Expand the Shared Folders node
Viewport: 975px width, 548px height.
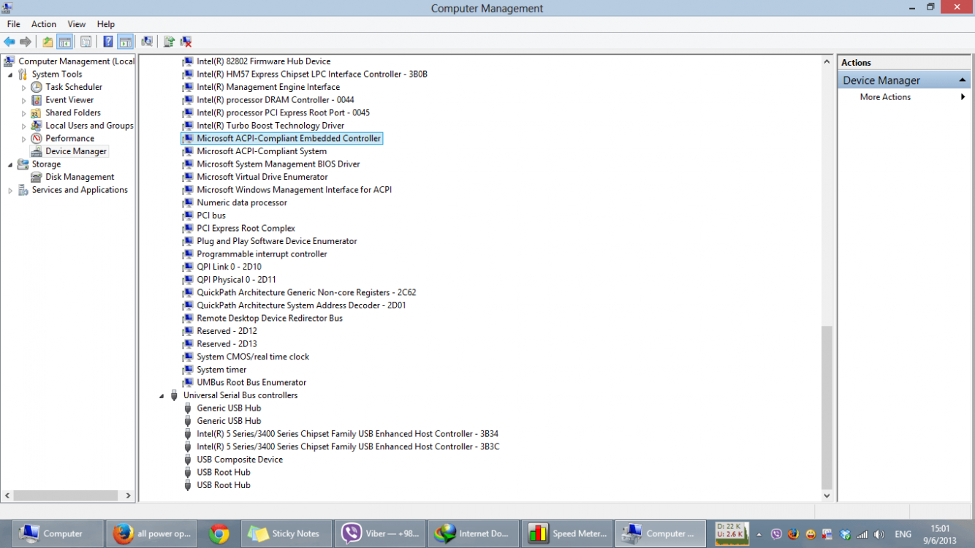point(23,113)
